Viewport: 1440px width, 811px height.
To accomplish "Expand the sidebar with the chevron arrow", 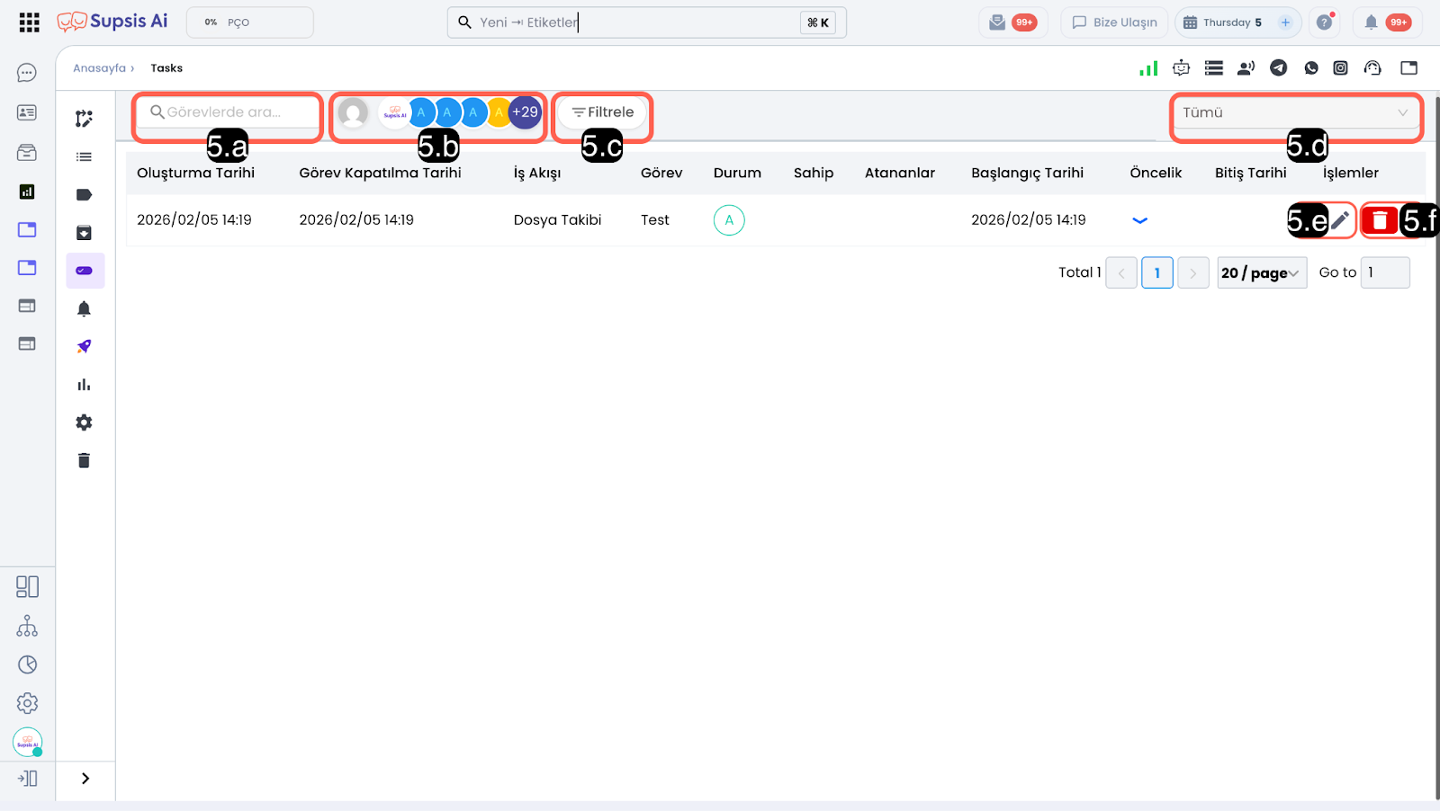I will 85,779.
